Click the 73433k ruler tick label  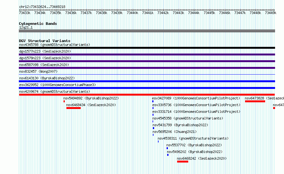point(25,13)
